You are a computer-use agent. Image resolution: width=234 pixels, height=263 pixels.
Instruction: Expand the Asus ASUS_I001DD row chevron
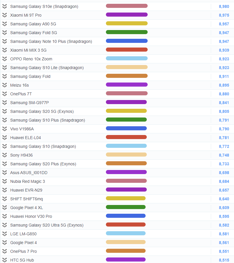point(5,172)
